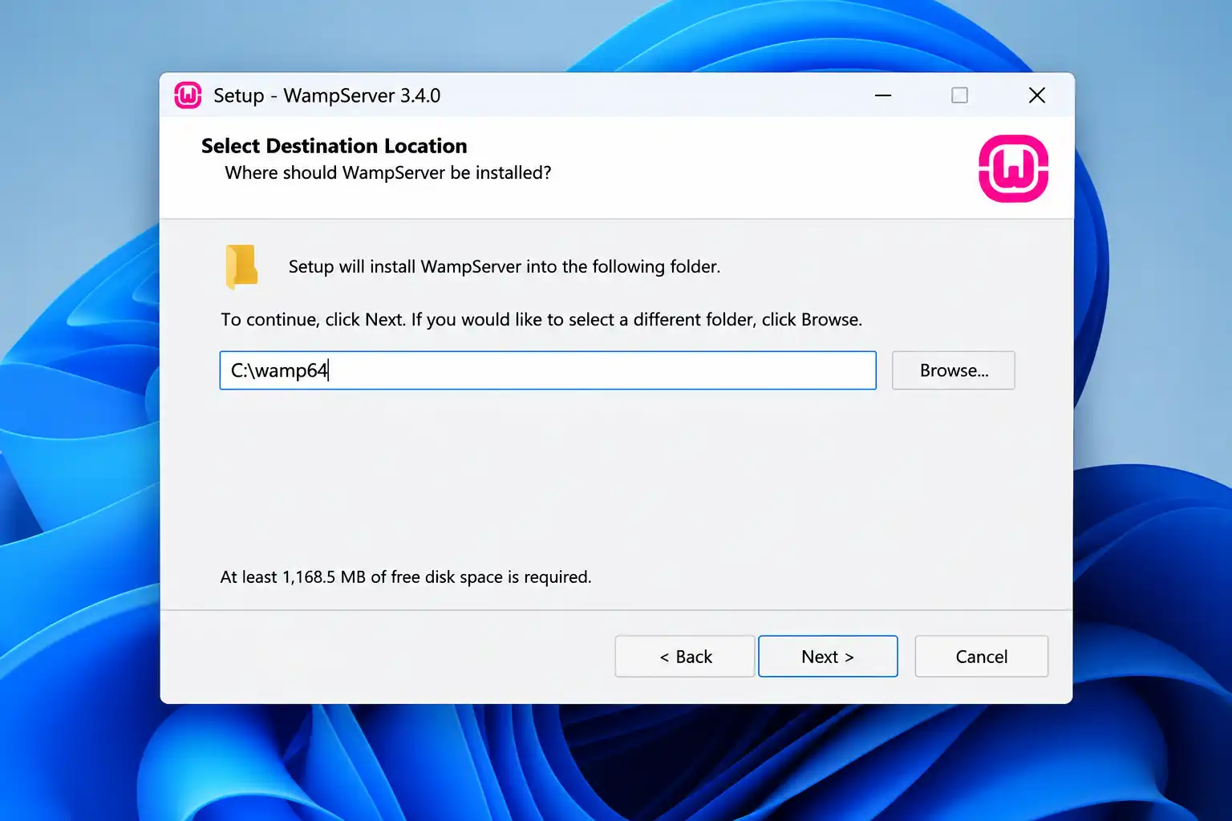Minimize the Setup window
The height and width of the screenshot is (821, 1232).
[x=883, y=95]
